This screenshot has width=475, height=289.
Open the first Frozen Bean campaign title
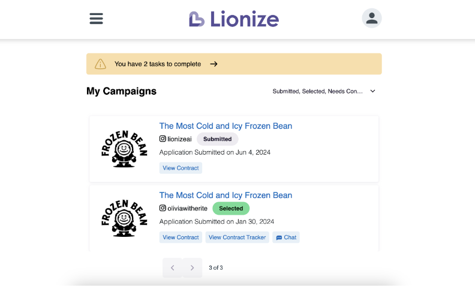226,126
